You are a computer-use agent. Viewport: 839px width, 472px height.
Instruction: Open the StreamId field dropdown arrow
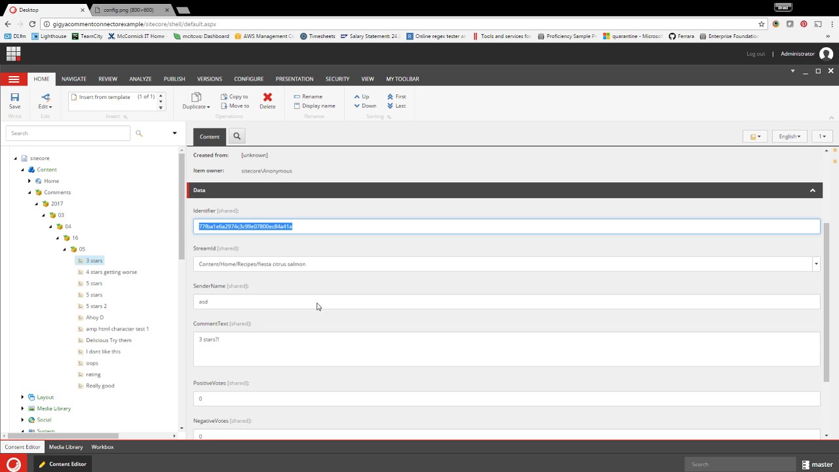pyautogui.click(x=816, y=264)
